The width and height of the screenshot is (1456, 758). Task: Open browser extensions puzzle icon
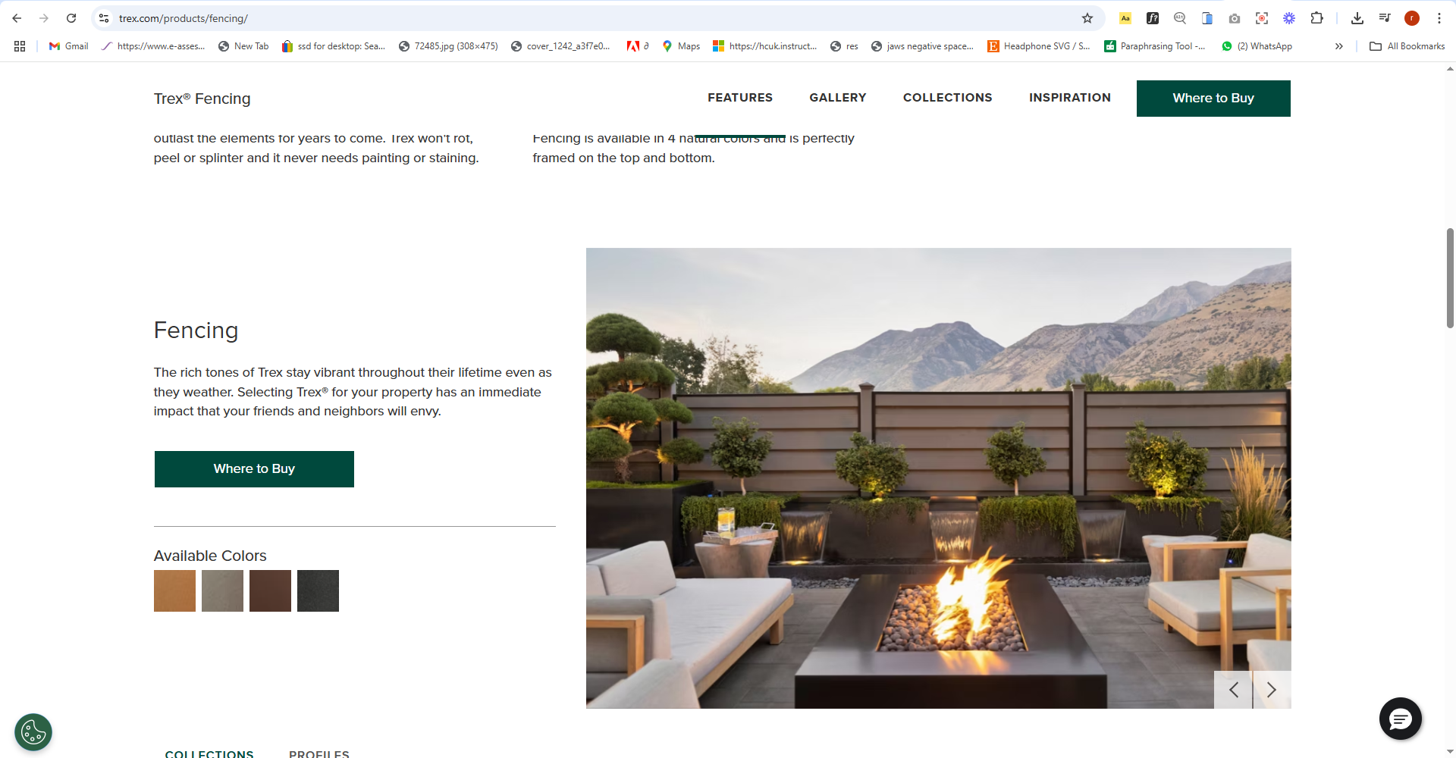(1316, 18)
